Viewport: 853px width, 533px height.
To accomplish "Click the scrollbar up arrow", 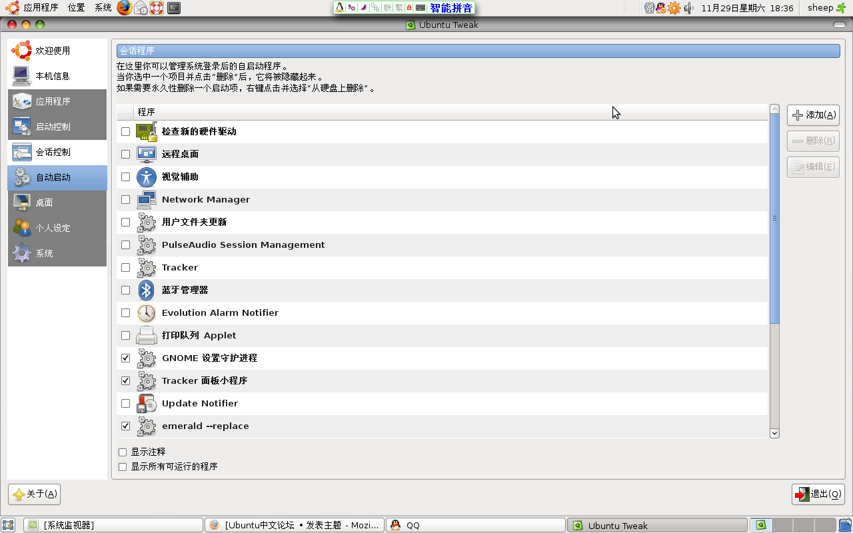I will (x=774, y=109).
